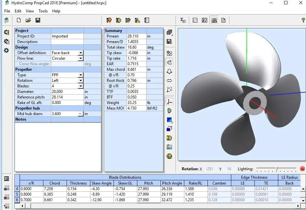
Task: Save the project with the floppy disk icon
Action: 38,20
